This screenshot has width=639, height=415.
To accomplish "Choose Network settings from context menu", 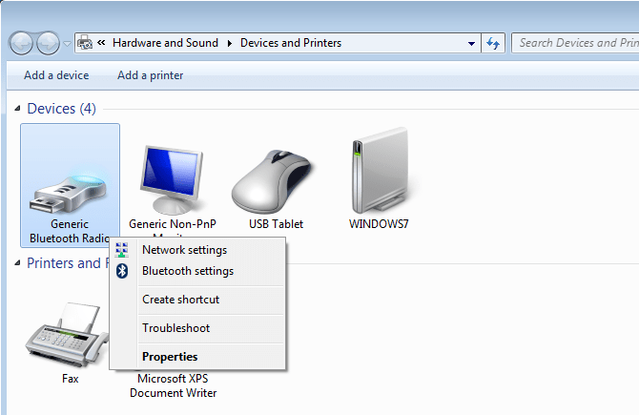I will coord(184,250).
